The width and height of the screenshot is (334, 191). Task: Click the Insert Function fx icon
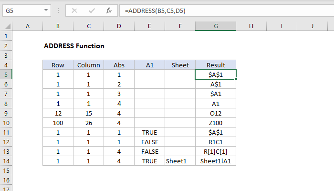pos(108,10)
